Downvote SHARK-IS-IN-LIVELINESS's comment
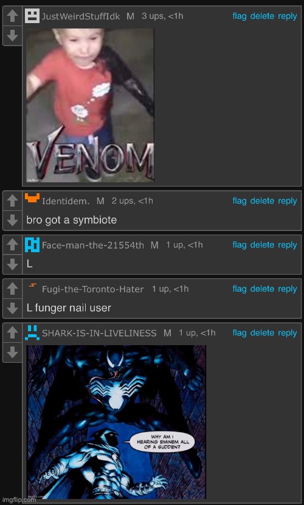 tap(12, 352)
